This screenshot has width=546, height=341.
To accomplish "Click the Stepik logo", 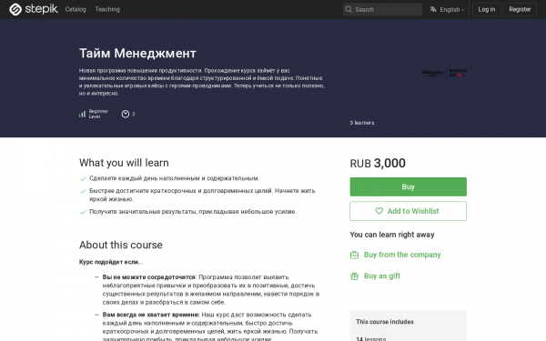I will click(x=34, y=9).
